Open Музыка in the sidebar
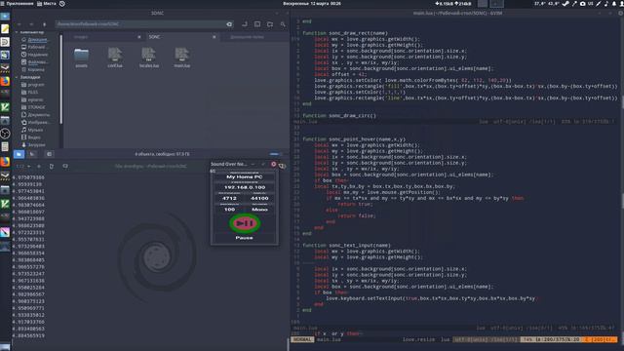This screenshot has width=624, height=351. pos(32,130)
